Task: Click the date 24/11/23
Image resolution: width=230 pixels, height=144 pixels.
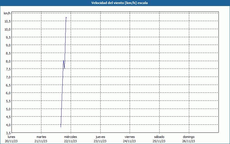Action: [129, 141]
